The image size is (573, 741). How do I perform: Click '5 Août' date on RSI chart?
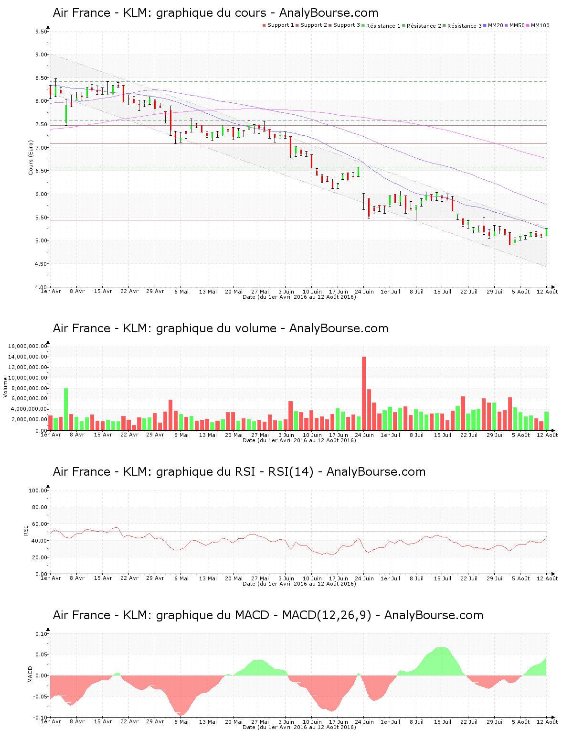pos(521,578)
